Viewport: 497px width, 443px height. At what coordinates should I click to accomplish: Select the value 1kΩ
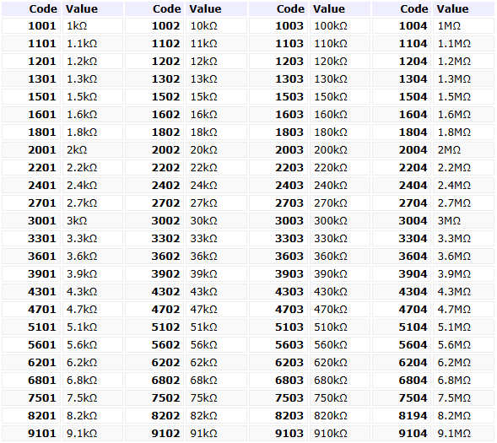[93, 26]
